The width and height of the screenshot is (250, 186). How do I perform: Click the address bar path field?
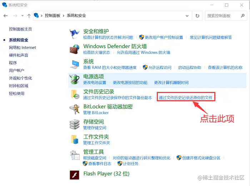coord(112,16)
